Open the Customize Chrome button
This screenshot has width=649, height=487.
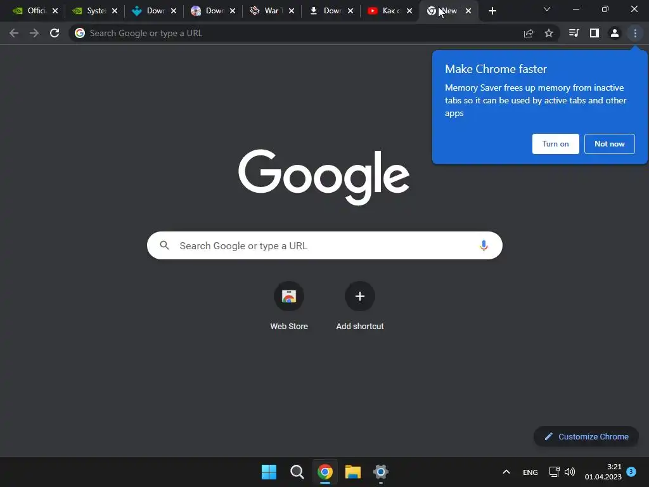pos(586,436)
